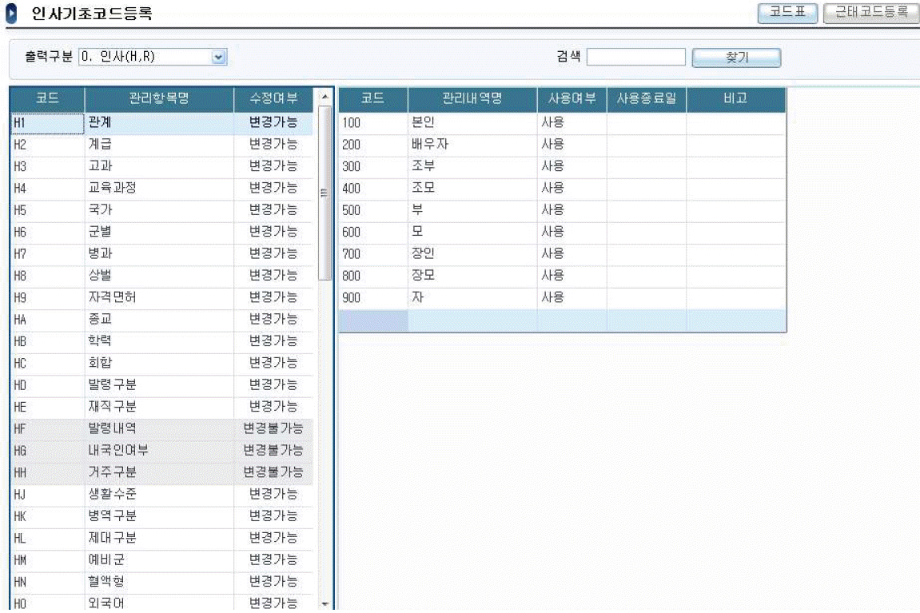The width and height of the screenshot is (920, 613).
Task: Click the 관리내역명 column header
Action: coord(472,100)
